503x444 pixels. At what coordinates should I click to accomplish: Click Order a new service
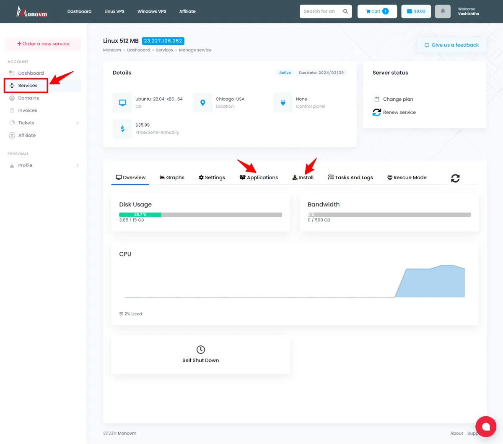pos(43,44)
